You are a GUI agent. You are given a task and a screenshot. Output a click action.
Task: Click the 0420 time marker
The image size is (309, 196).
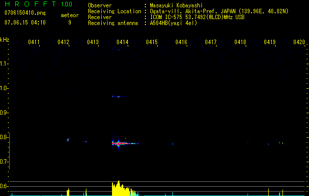tap(299, 42)
